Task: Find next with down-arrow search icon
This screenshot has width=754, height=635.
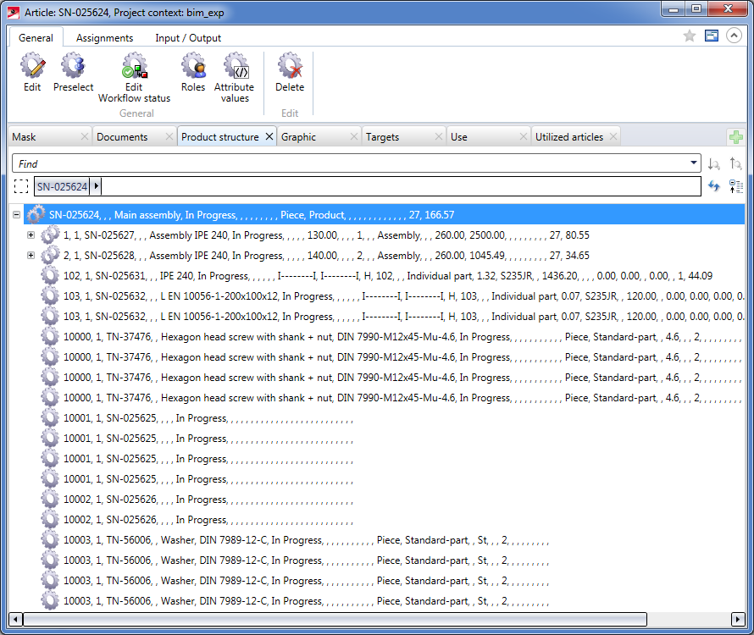Action: pyautogui.click(x=713, y=164)
